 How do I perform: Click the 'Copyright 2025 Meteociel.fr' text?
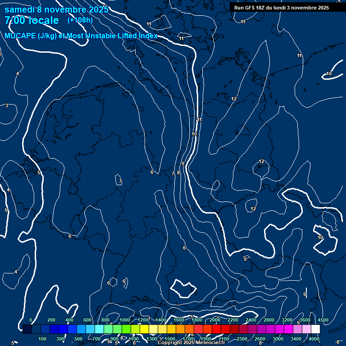point(191,342)
